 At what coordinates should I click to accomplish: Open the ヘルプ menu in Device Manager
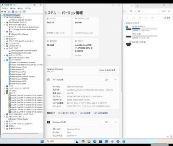[28, 8]
